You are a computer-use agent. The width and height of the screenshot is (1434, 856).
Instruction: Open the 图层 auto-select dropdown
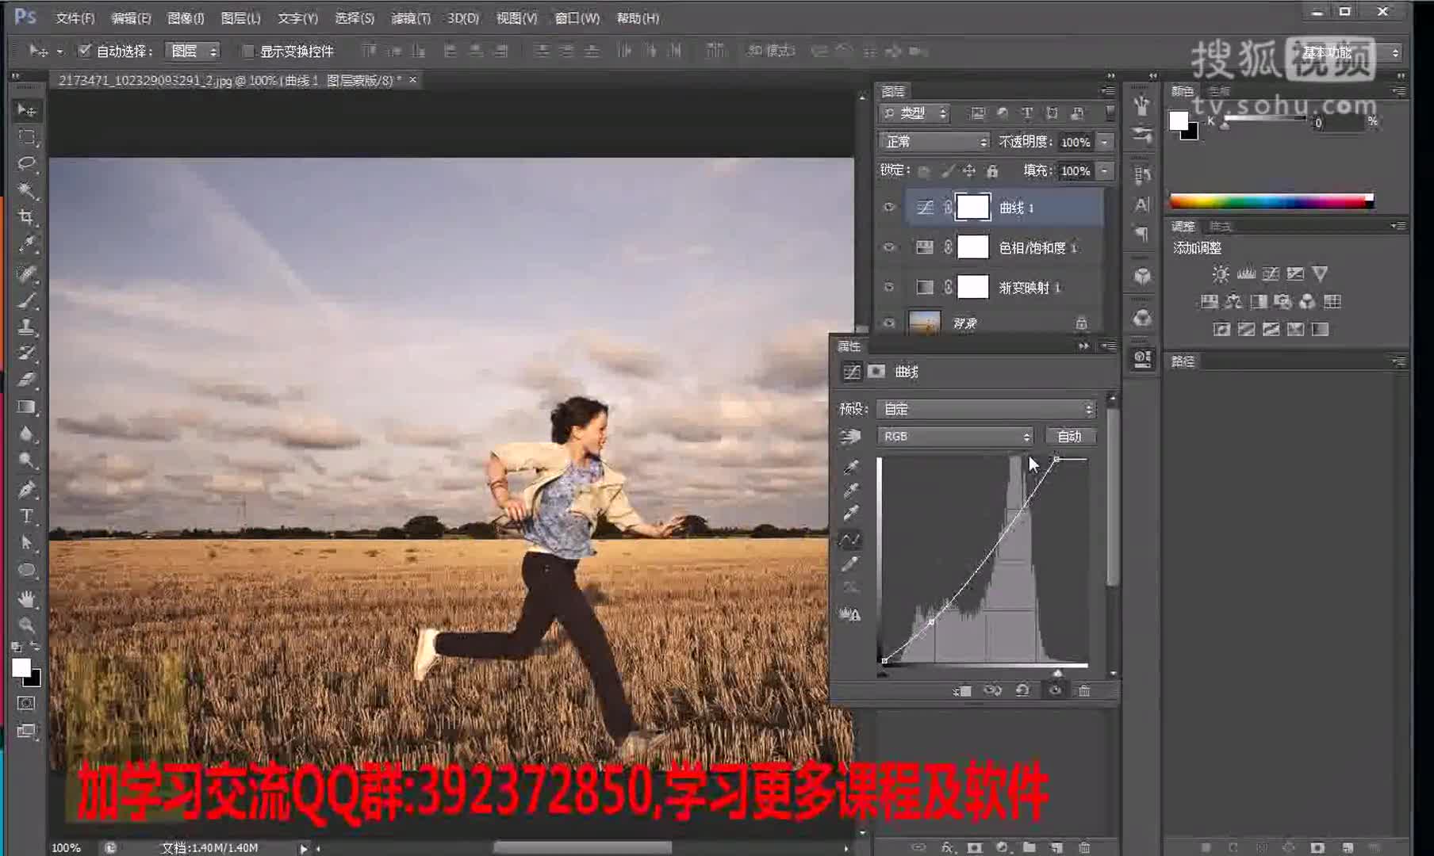click(193, 51)
